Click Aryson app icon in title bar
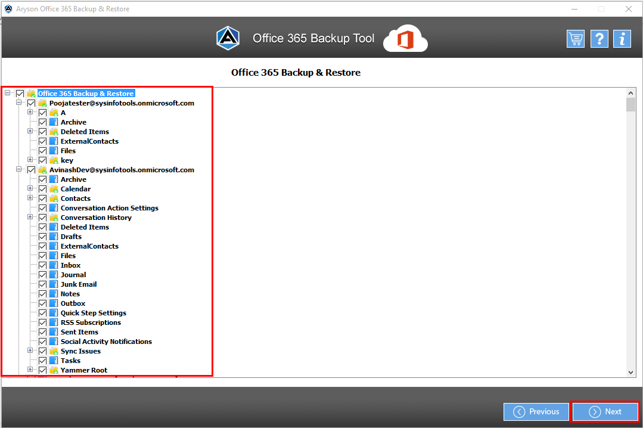This screenshot has width=643, height=428. [8, 8]
